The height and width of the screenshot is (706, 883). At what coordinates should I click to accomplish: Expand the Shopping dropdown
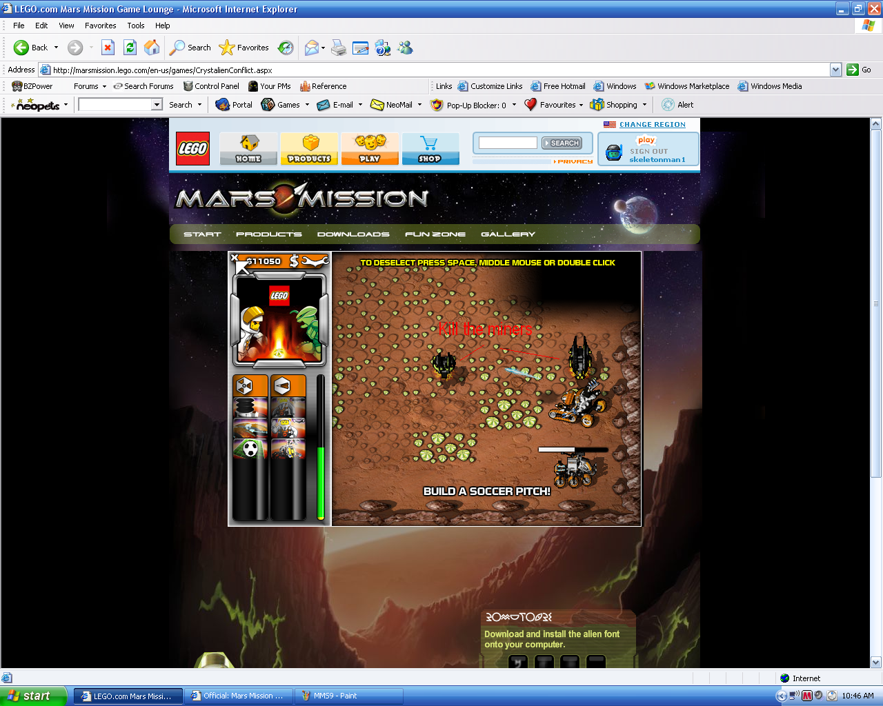coord(645,105)
